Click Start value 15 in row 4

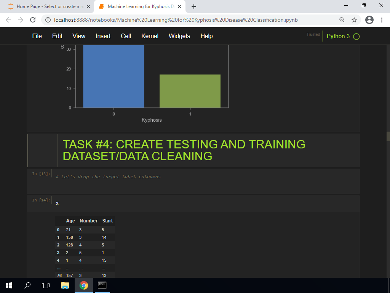pos(104,260)
